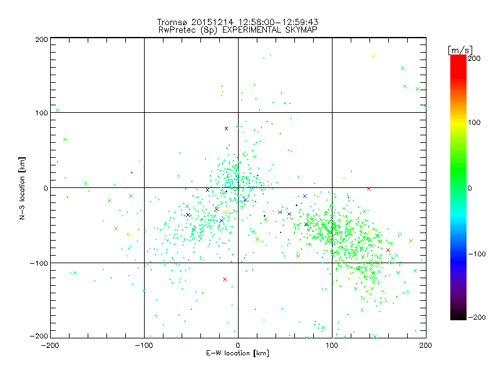Click the N-S axis "-100" tick label
This screenshot has height=376, width=501.
click(39, 263)
